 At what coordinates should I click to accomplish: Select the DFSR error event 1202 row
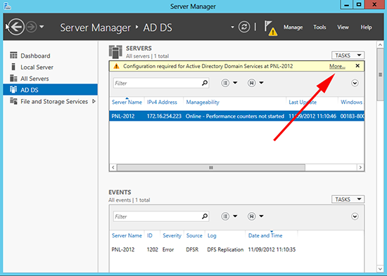pyautogui.click(x=236, y=249)
